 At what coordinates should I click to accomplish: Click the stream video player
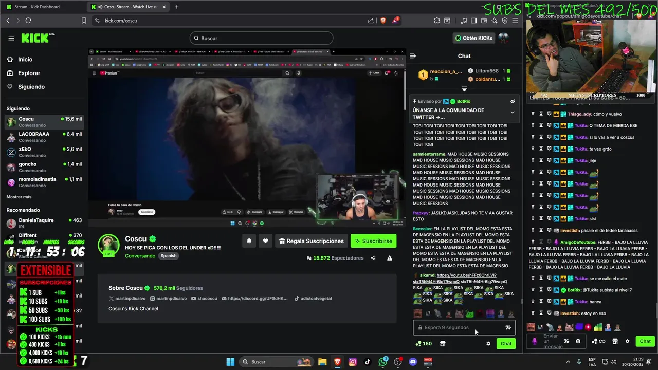[x=247, y=138]
